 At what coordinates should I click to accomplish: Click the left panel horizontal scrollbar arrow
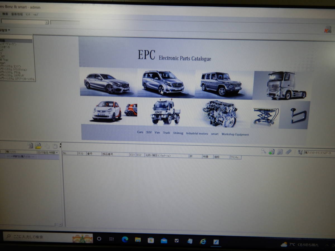point(60,224)
